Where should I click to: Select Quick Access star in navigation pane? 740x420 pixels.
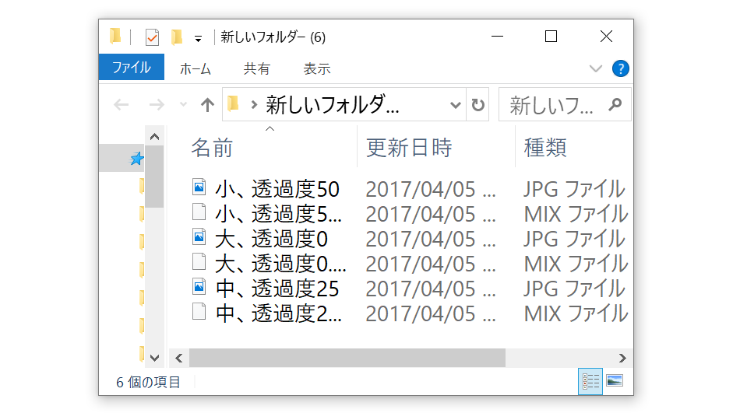pos(136,159)
